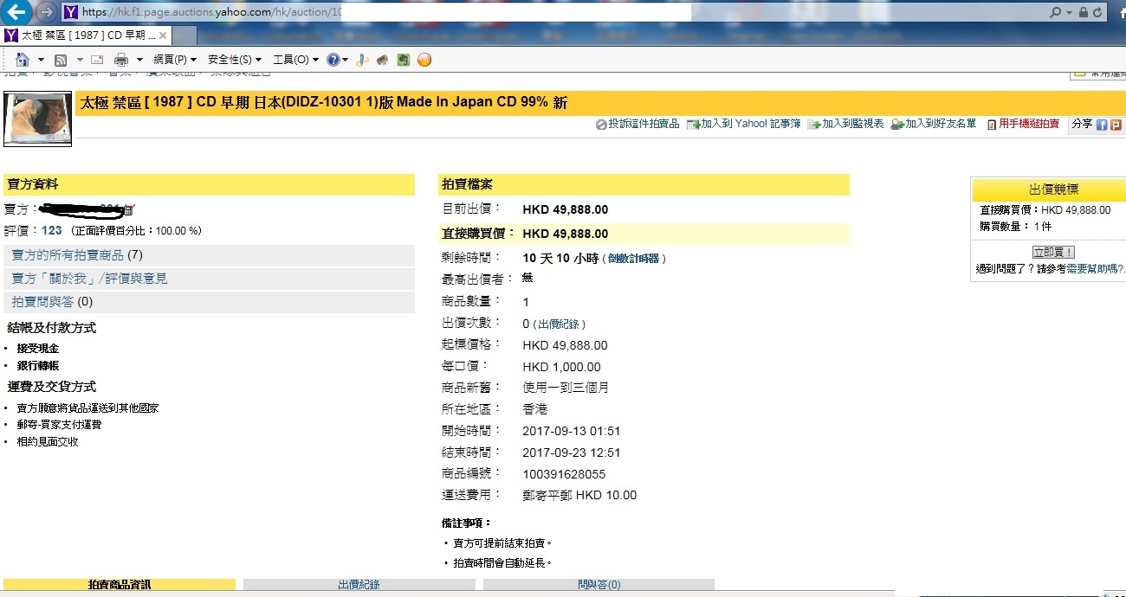Screen dimensions: 1126x597
Task: Switch to the 出價紀錄 tab at bottom
Action: coord(359,586)
